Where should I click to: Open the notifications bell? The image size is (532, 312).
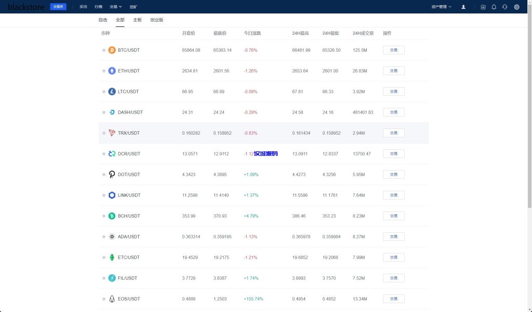pos(494,7)
